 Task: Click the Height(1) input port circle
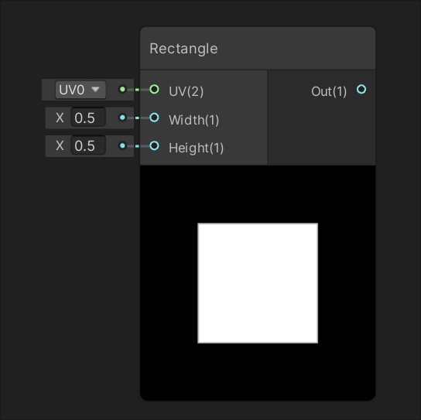pos(154,145)
